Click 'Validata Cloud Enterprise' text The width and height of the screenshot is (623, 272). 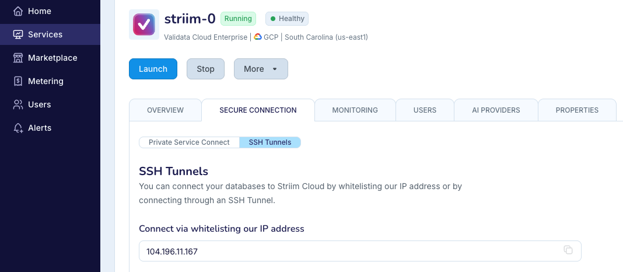(205, 37)
